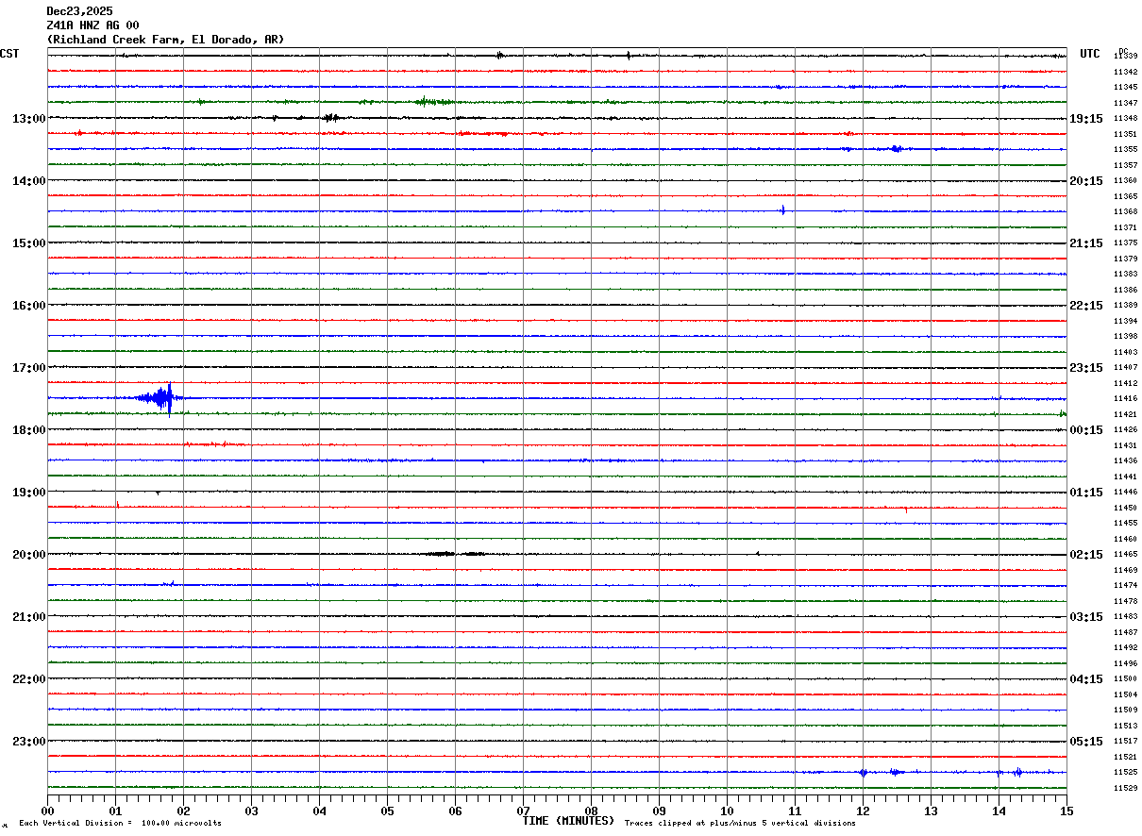Click DC value 11483
Image resolution: width=1142 pixels, height=836 pixels.
[x=1125, y=617]
